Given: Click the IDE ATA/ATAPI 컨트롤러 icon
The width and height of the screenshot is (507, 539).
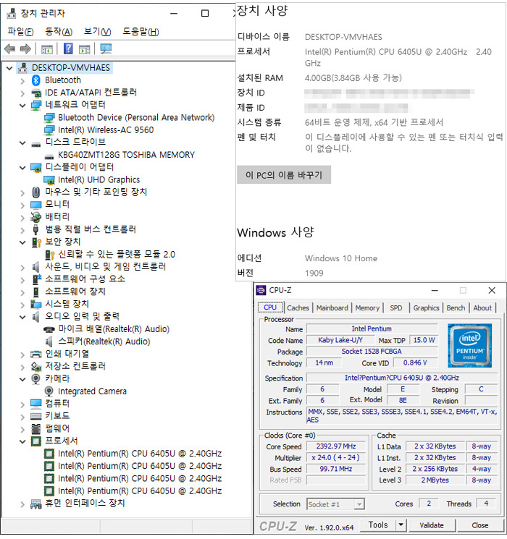Looking at the screenshot, I should (x=35, y=93).
